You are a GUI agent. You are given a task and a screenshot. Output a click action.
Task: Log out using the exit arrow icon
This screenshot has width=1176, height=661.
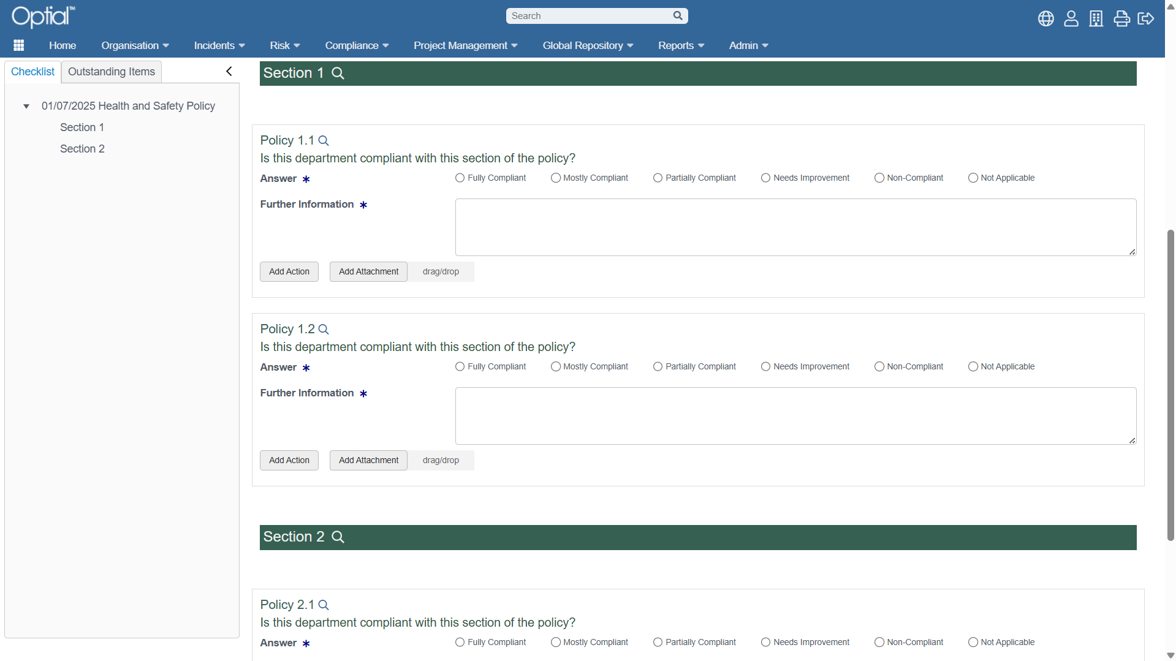coord(1146,18)
